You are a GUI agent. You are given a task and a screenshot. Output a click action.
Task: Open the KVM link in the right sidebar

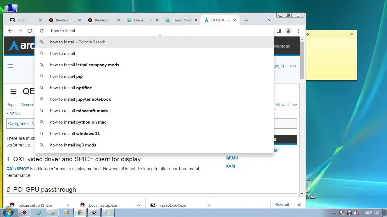click(x=230, y=166)
